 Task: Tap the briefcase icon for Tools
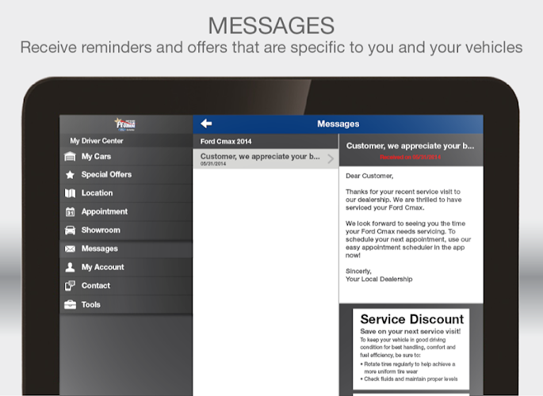[70, 304]
